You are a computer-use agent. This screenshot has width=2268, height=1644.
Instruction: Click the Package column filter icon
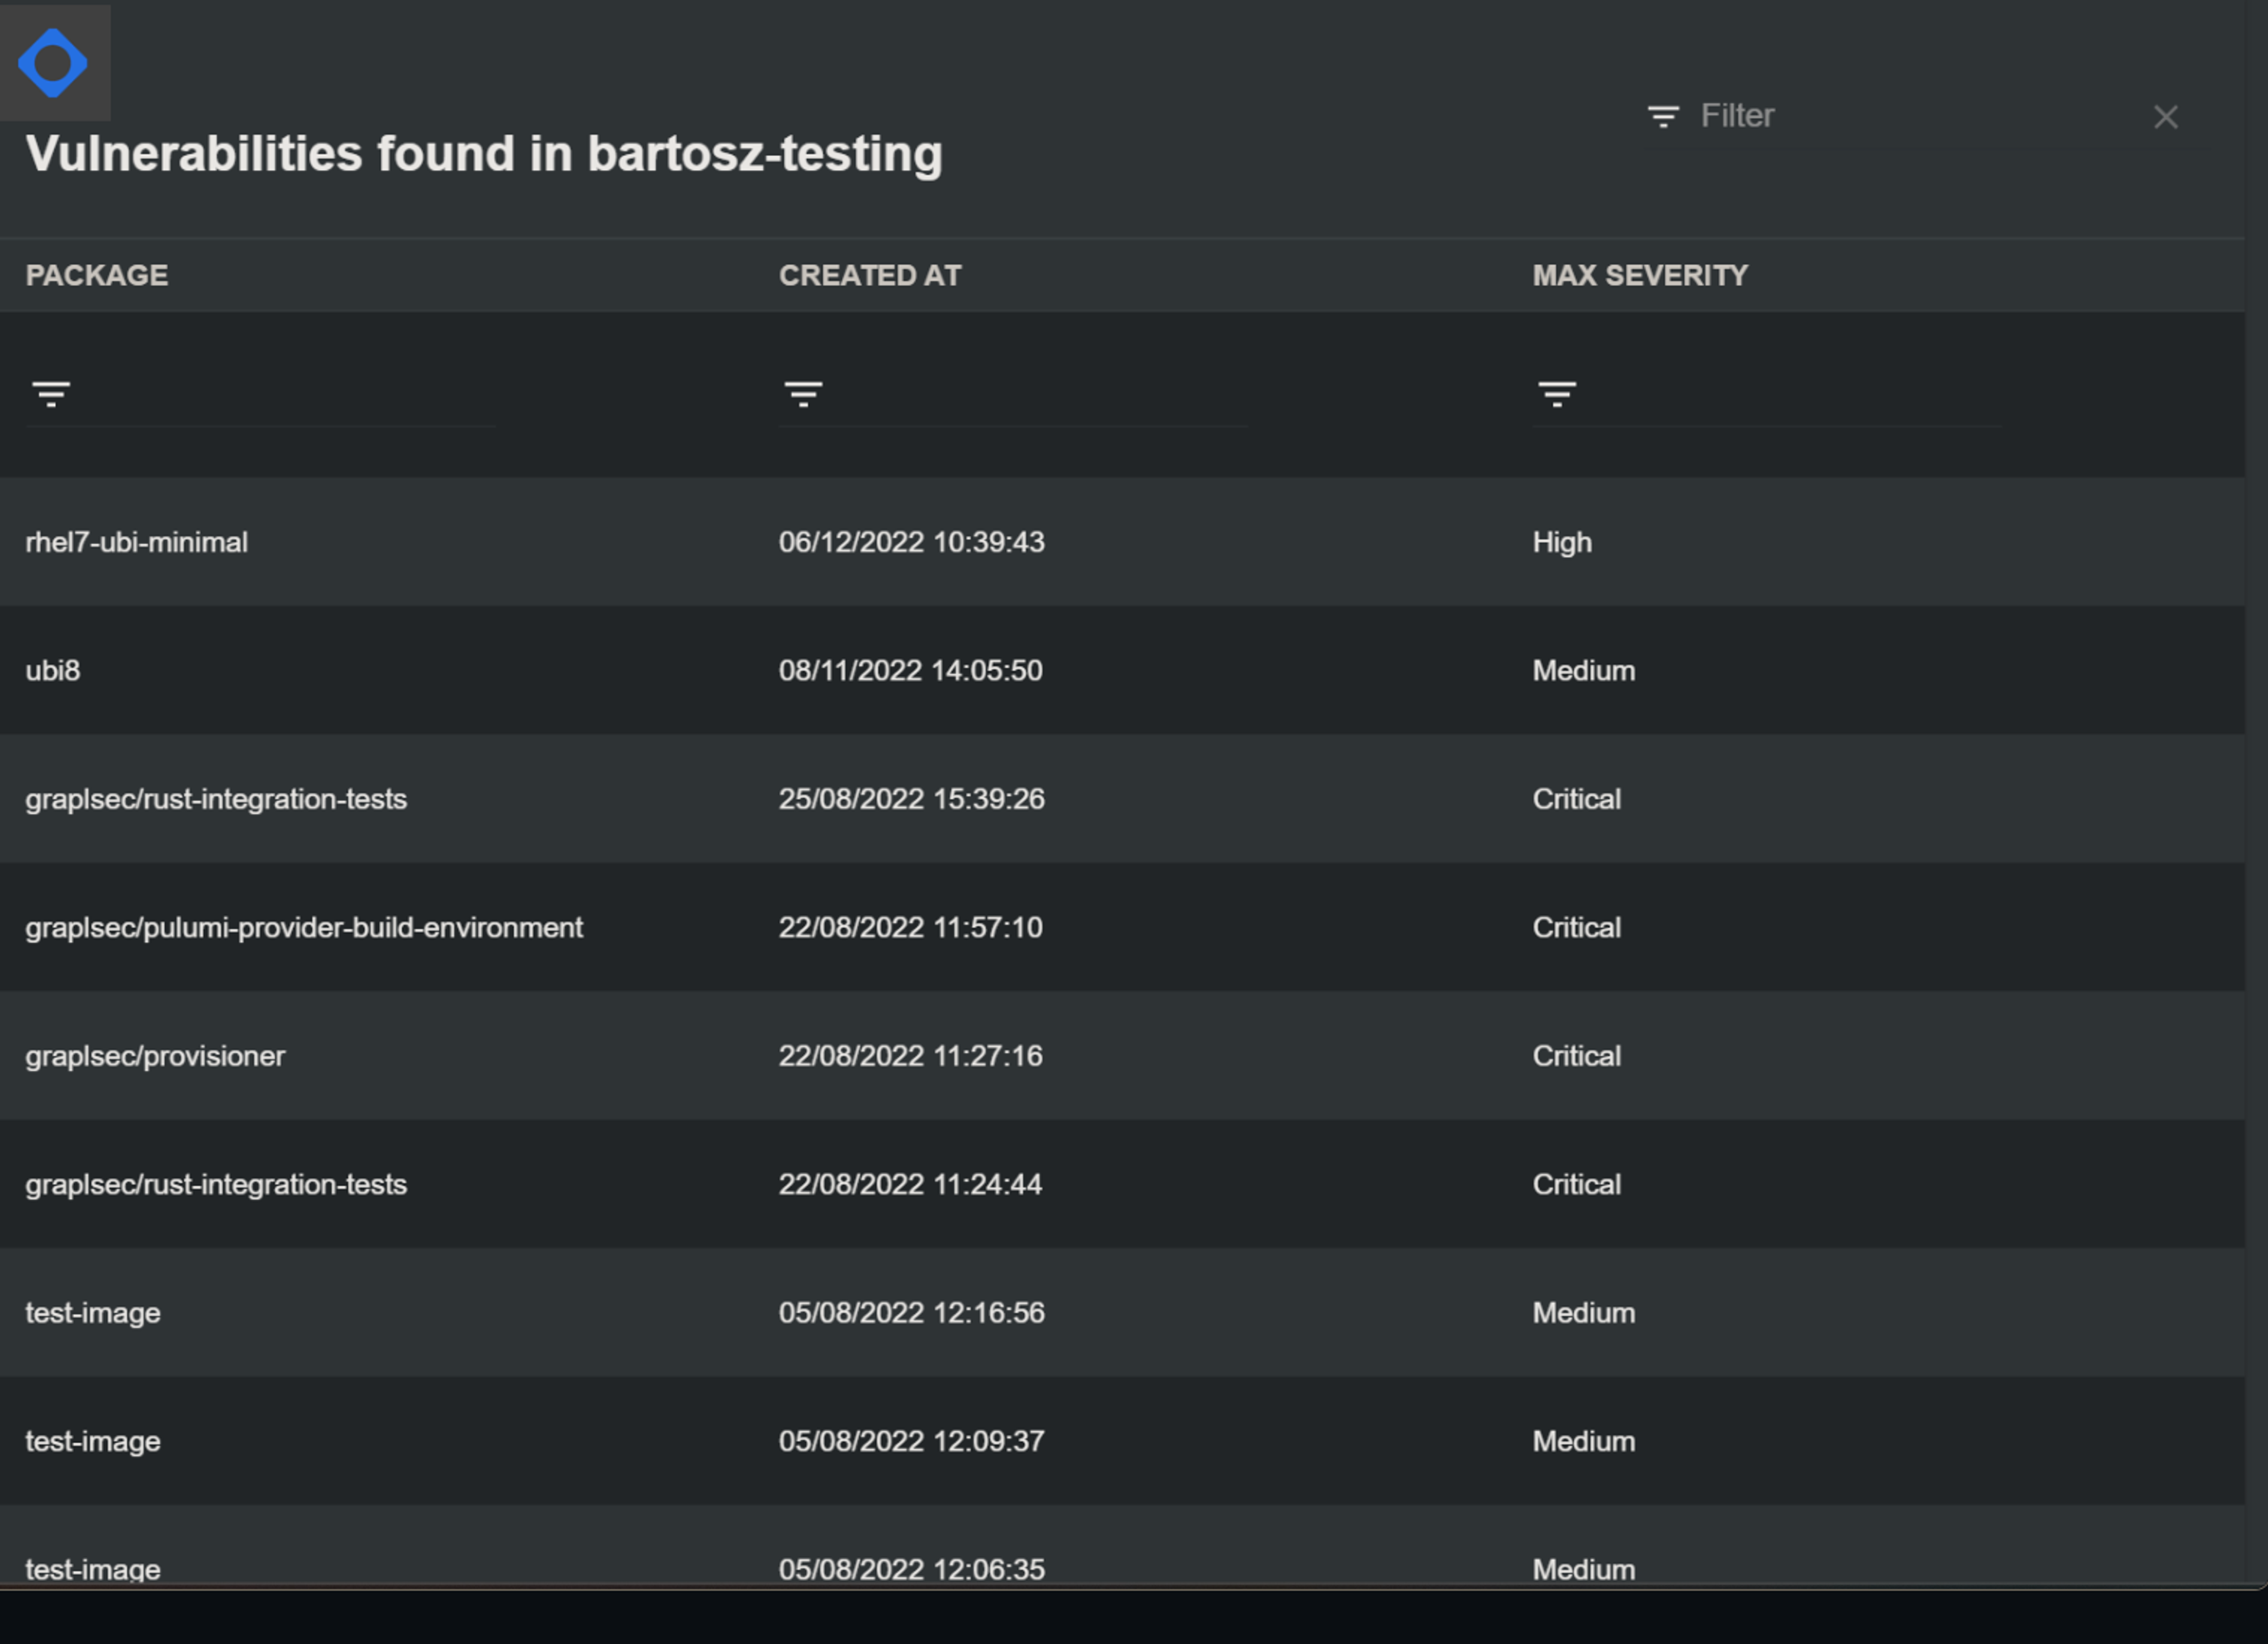51,393
